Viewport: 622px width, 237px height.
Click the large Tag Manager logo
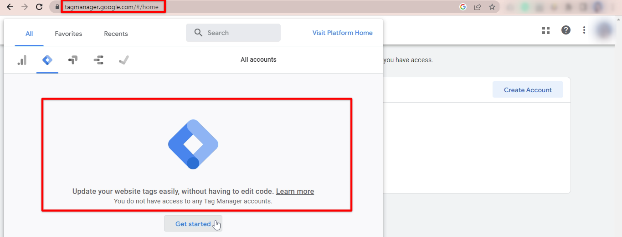pos(193,144)
